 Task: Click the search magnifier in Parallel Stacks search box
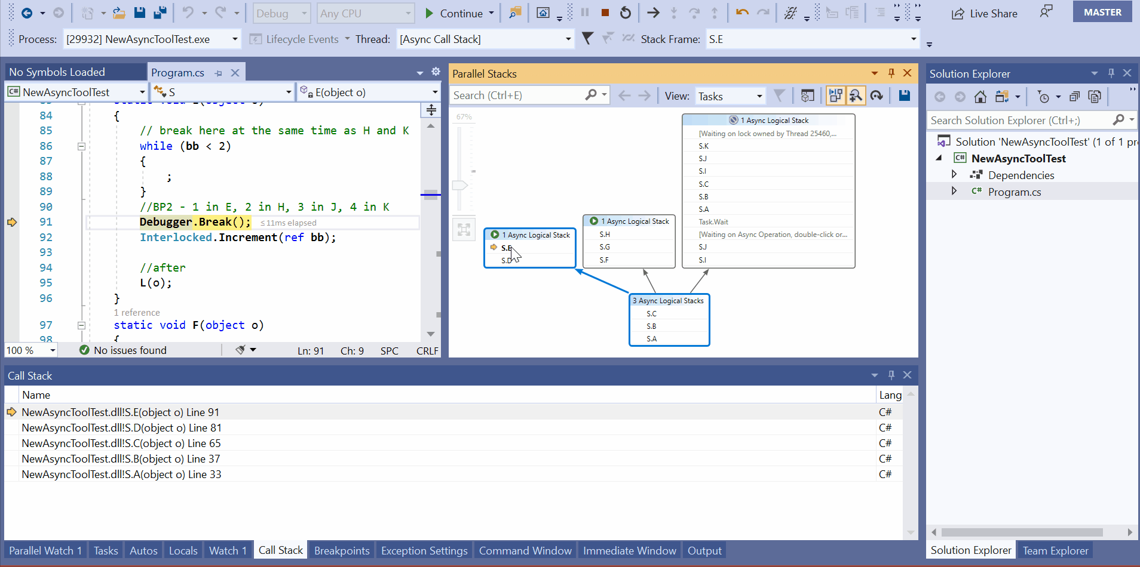coord(591,95)
